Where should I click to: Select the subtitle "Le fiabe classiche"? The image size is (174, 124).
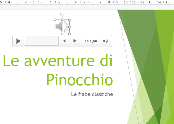pos(92,94)
